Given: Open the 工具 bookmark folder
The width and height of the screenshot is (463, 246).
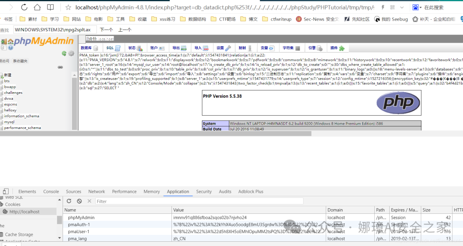Looking at the screenshot, I should [x=116, y=19].
